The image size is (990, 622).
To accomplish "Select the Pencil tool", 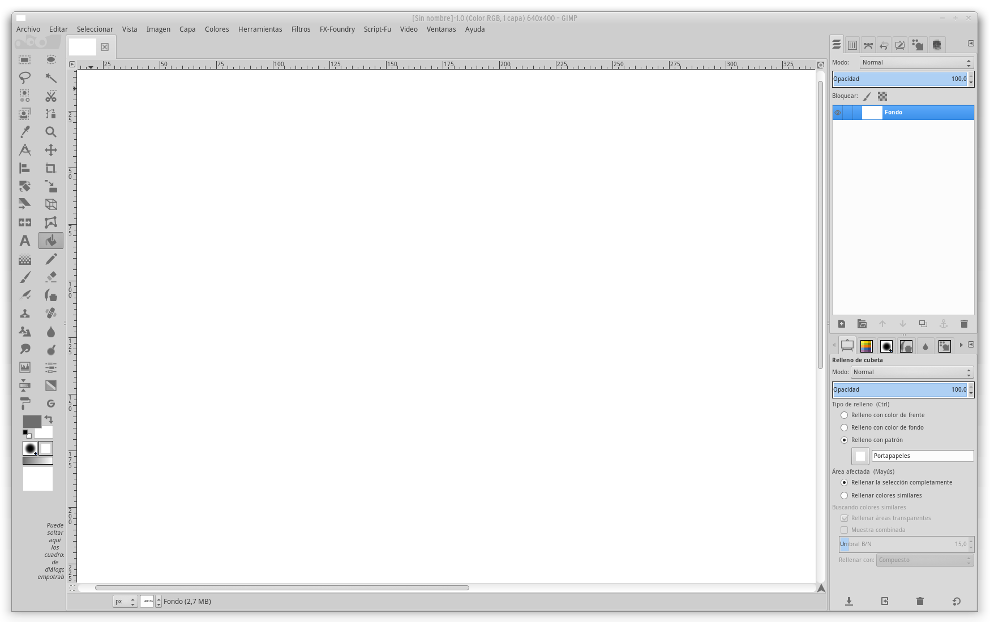I will point(51,259).
